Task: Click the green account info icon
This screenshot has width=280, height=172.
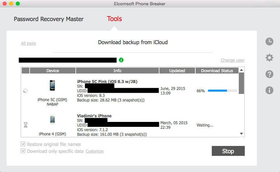Action: tap(121, 60)
